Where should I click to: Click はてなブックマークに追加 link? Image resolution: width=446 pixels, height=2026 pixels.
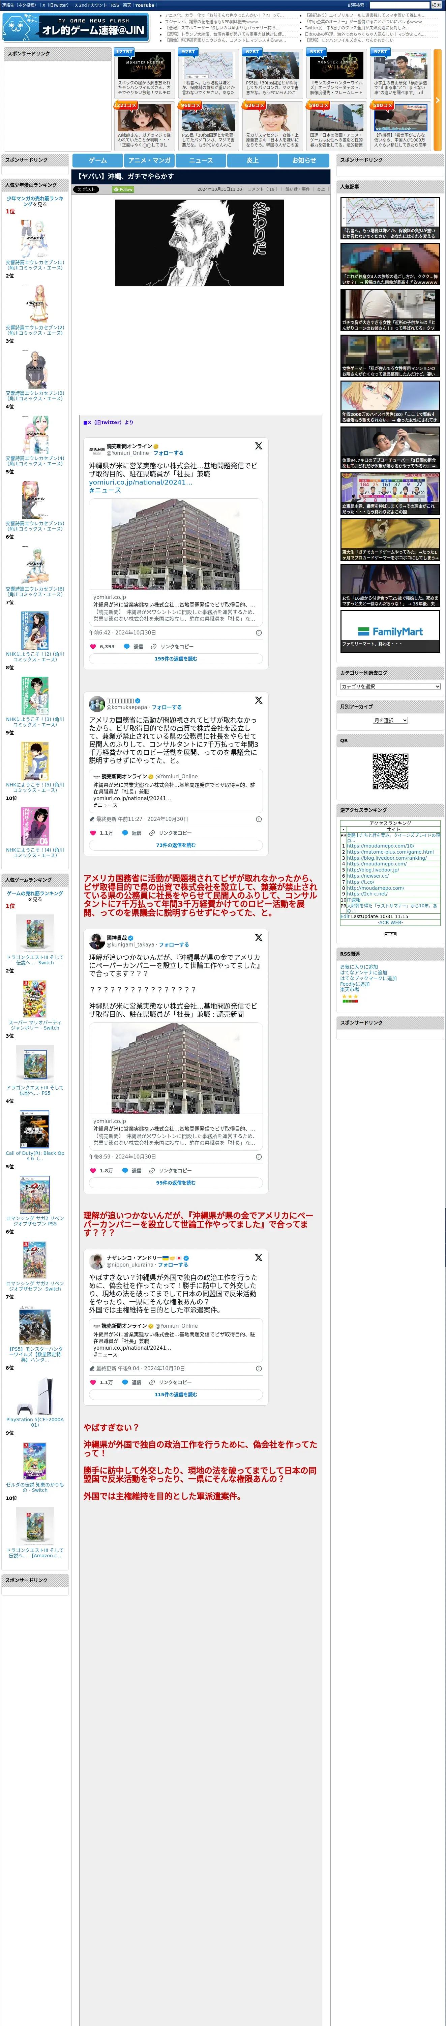pos(368,979)
